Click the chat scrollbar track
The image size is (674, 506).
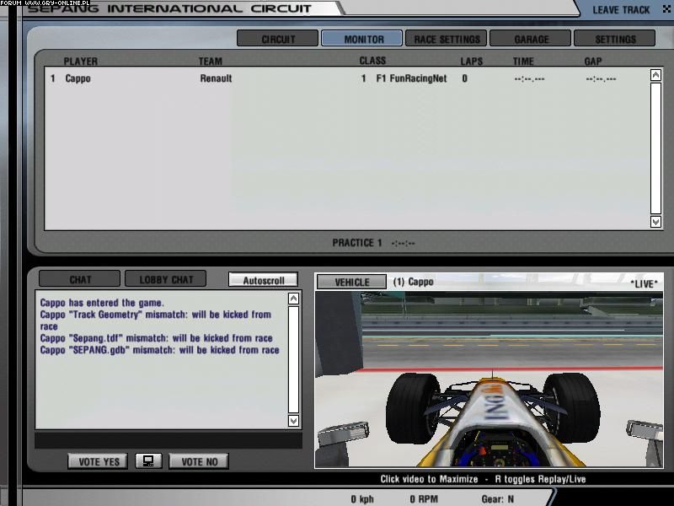pyautogui.click(x=293, y=359)
